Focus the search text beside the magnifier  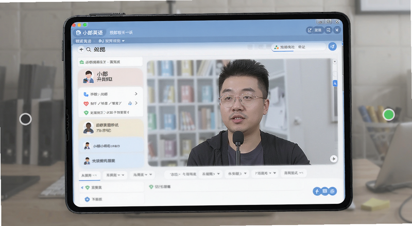[x=99, y=49]
